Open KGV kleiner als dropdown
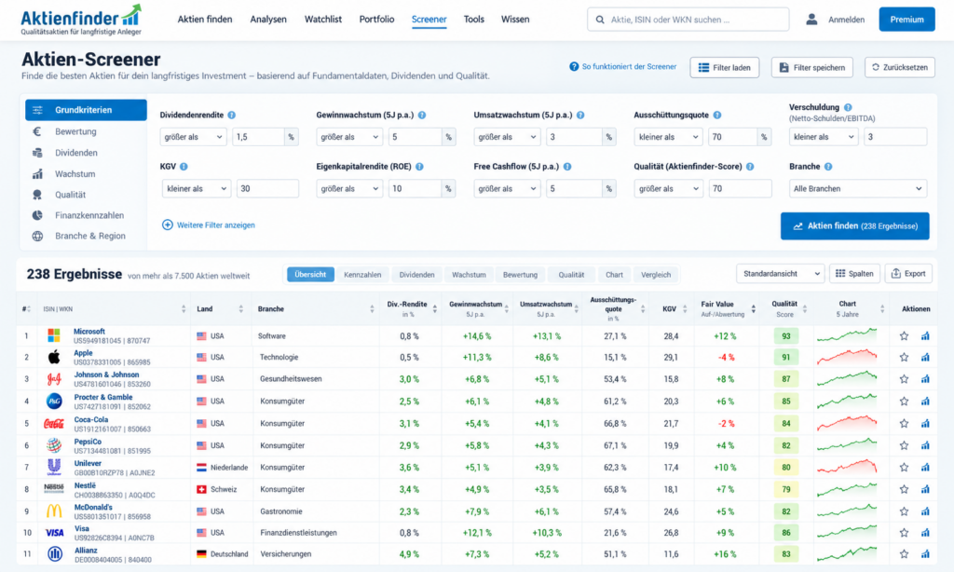The image size is (954, 572). tap(197, 188)
